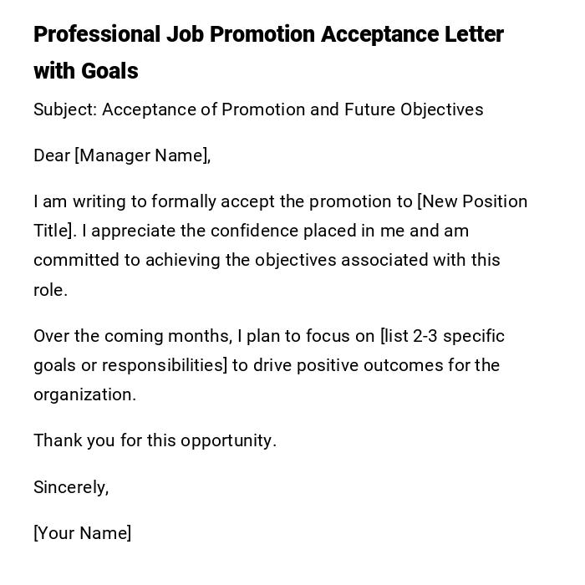Select the [list 2-3 specific placeholder
The height and width of the screenshot is (585, 585).
(442, 337)
